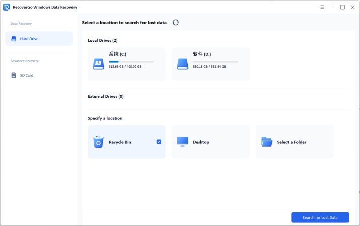Refresh the drive list with refresh icon

(175, 23)
